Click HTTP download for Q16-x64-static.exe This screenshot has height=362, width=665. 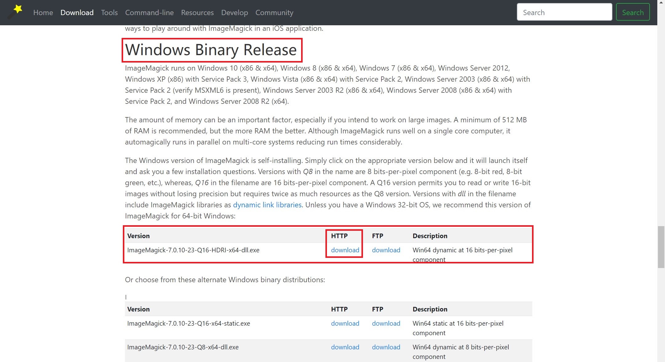(x=345, y=323)
